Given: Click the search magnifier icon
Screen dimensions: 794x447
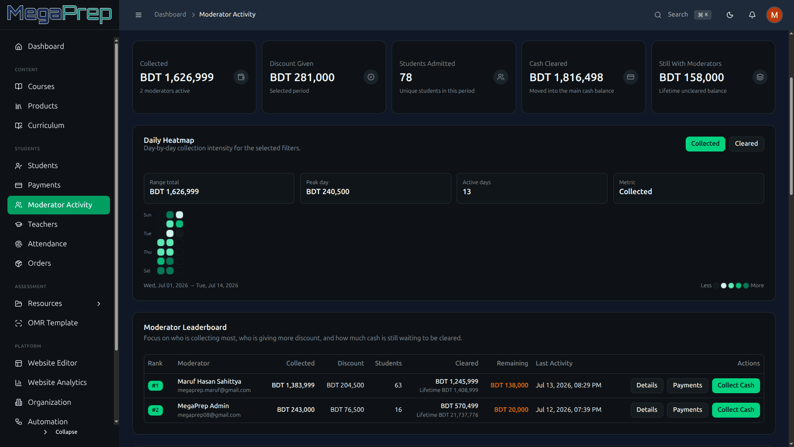Looking at the screenshot, I should (658, 15).
